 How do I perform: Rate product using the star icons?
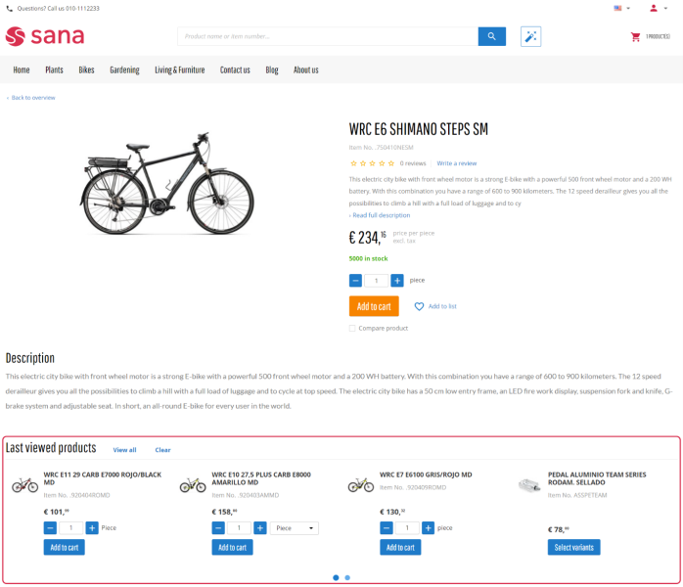click(x=372, y=163)
